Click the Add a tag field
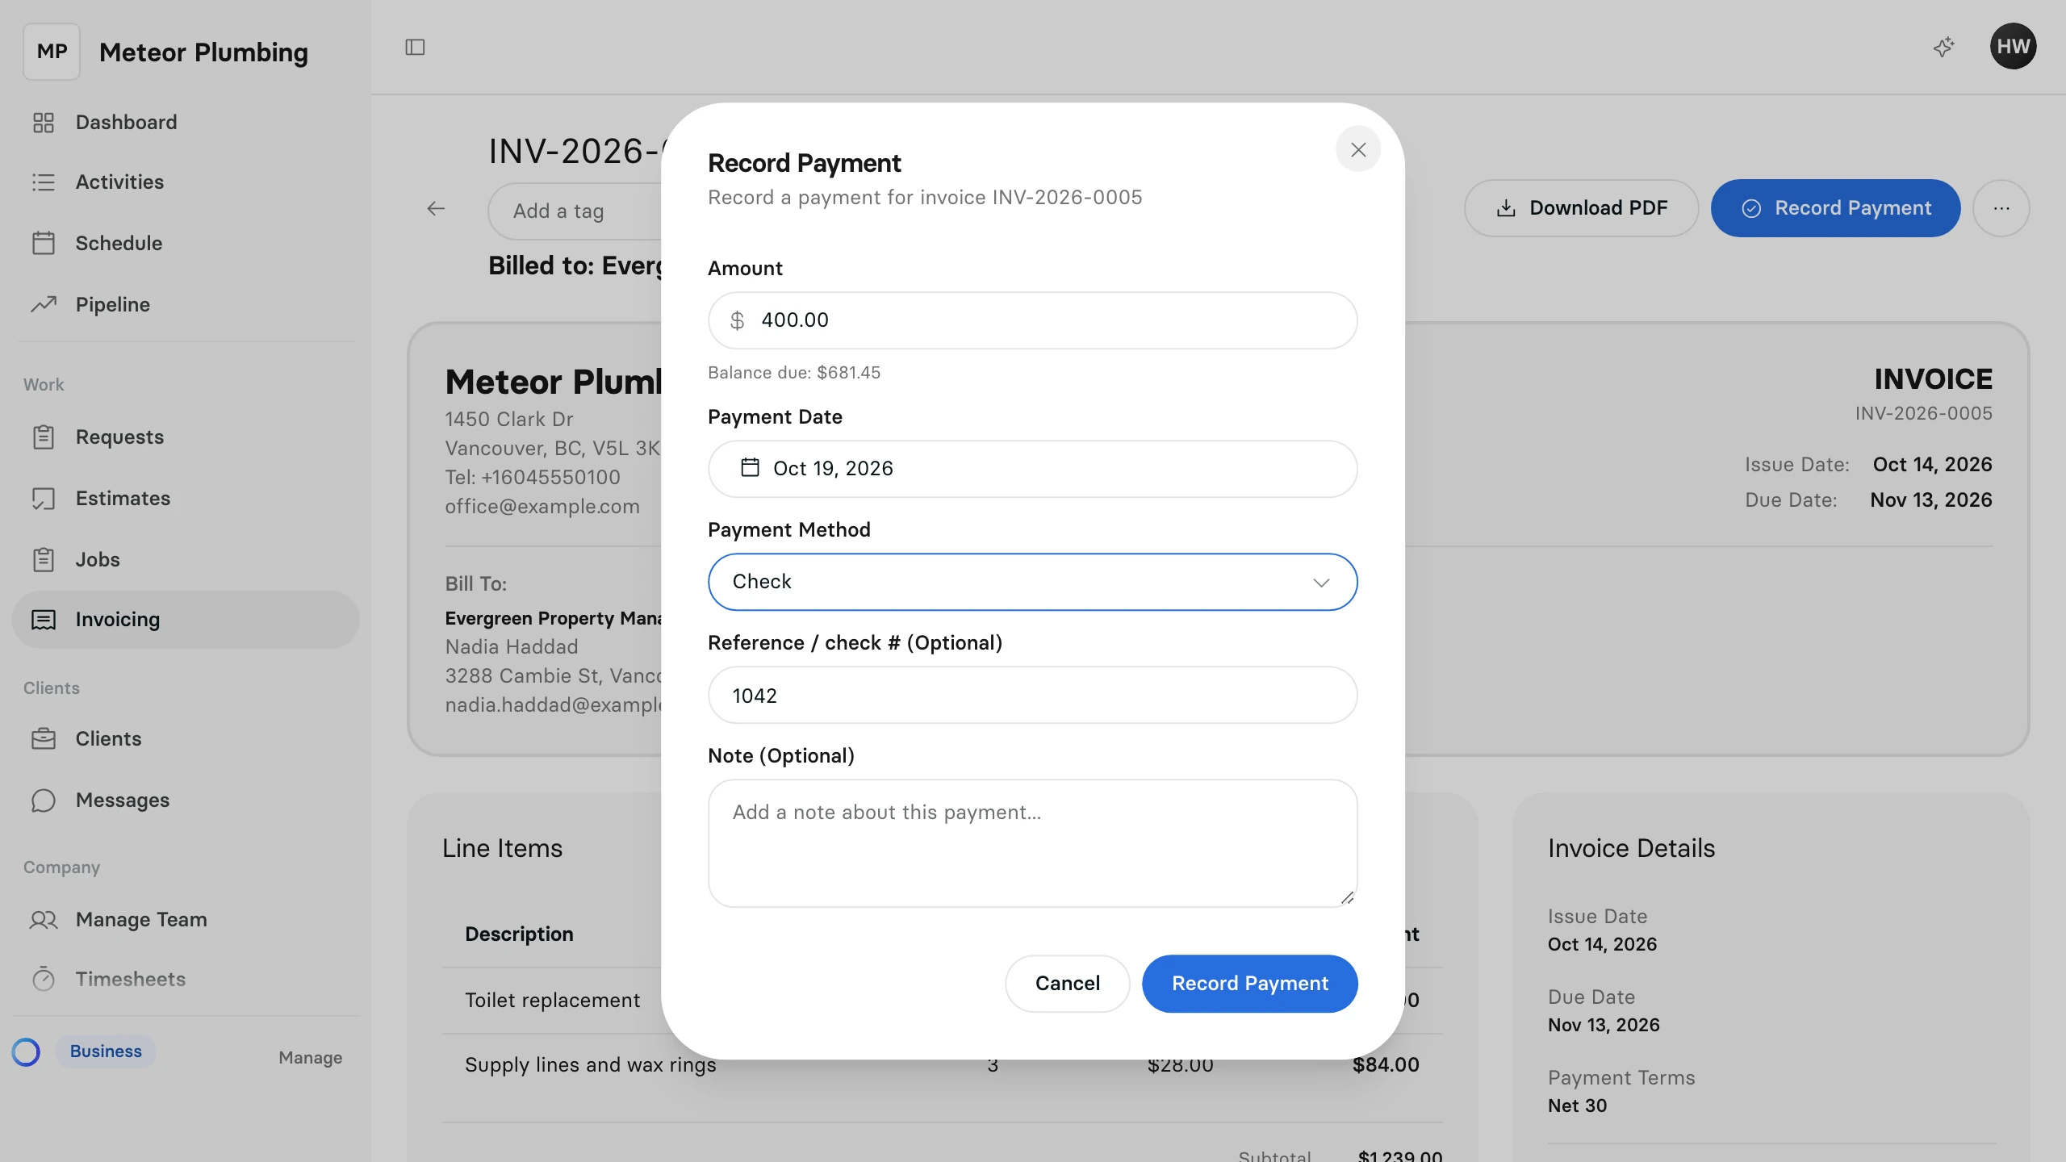 [x=575, y=211]
